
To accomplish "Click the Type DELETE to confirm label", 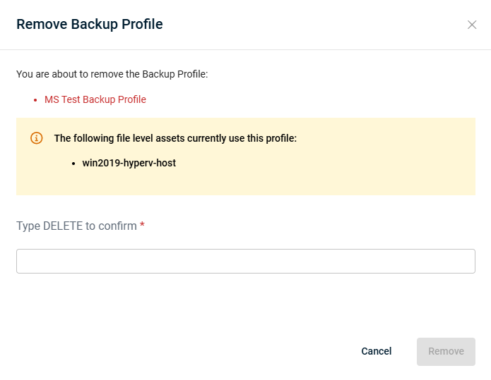I will (76, 226).
